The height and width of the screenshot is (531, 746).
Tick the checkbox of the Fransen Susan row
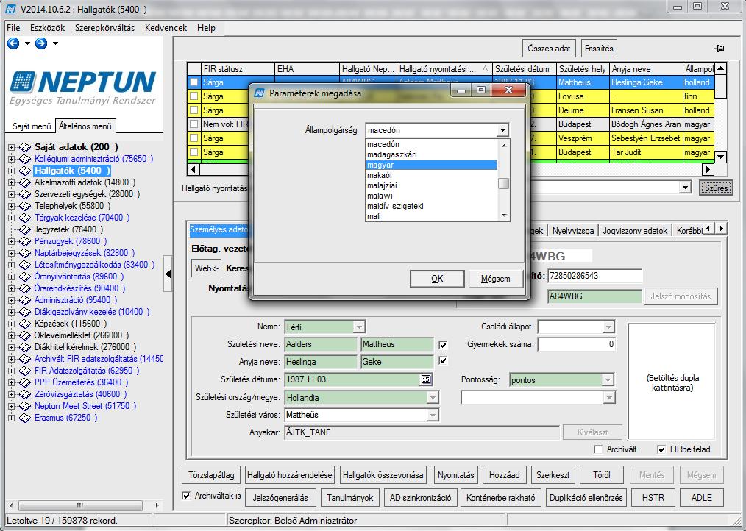pyautogui.click(x=193, y=110)
